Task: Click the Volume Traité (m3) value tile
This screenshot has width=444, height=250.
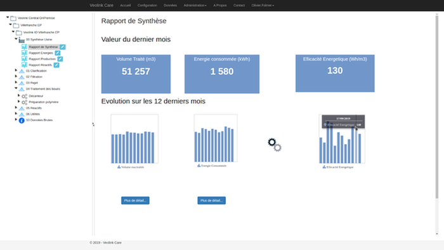Action: (x=136, y=74)
